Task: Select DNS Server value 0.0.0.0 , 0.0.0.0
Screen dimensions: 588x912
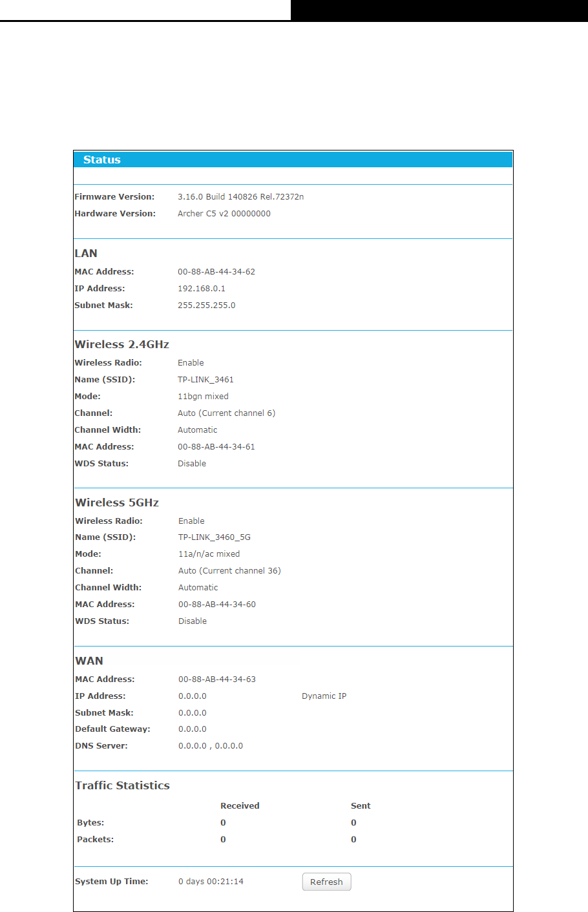Action: coord(211,746)
